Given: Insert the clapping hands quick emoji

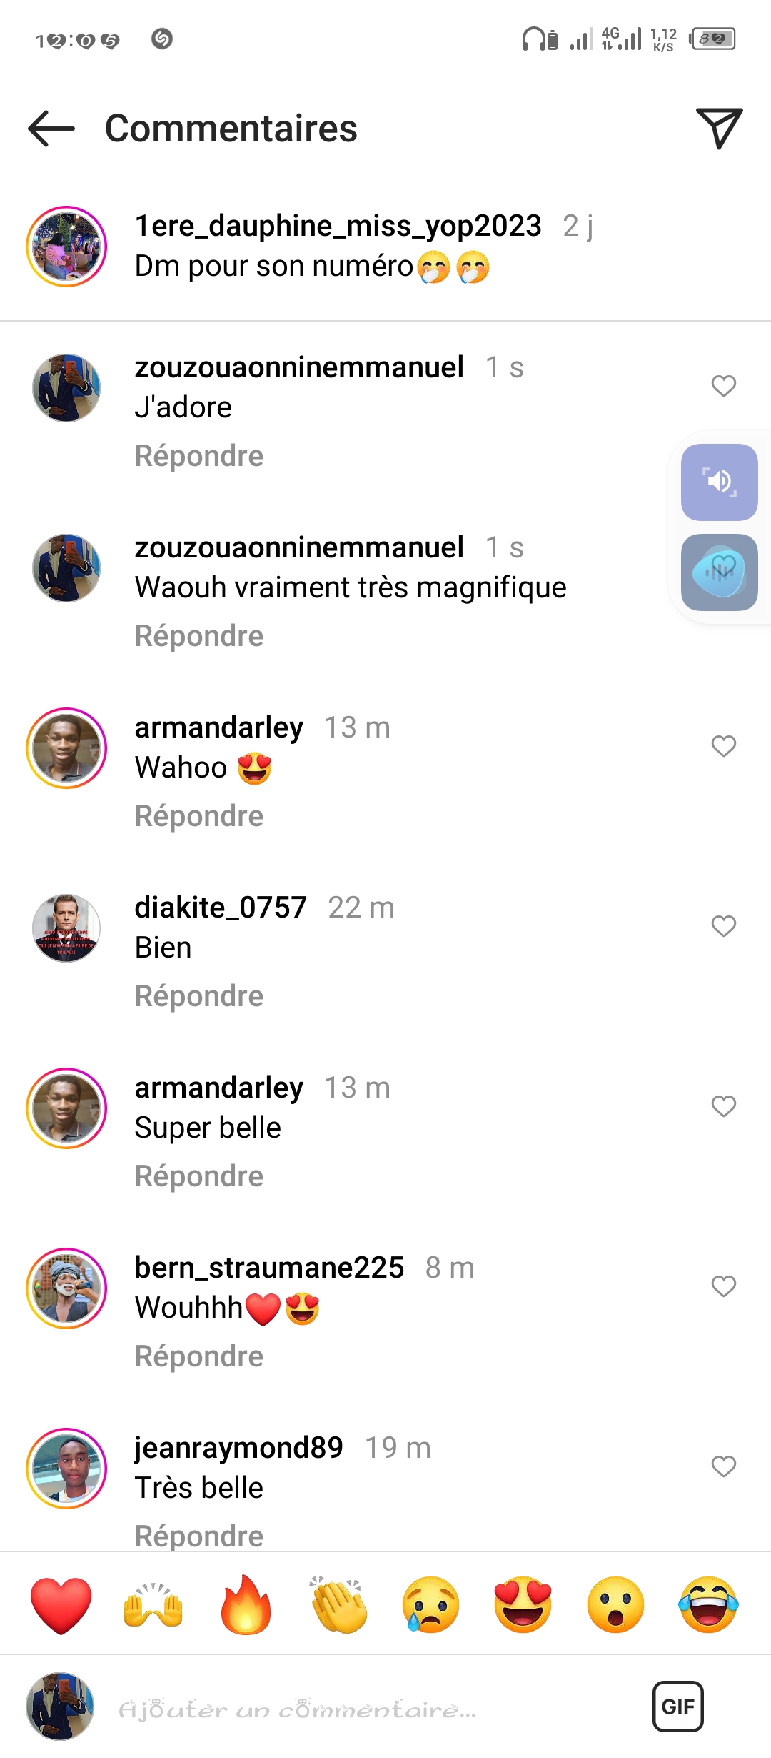Looking at the screenshot, I should [338, 1605].
